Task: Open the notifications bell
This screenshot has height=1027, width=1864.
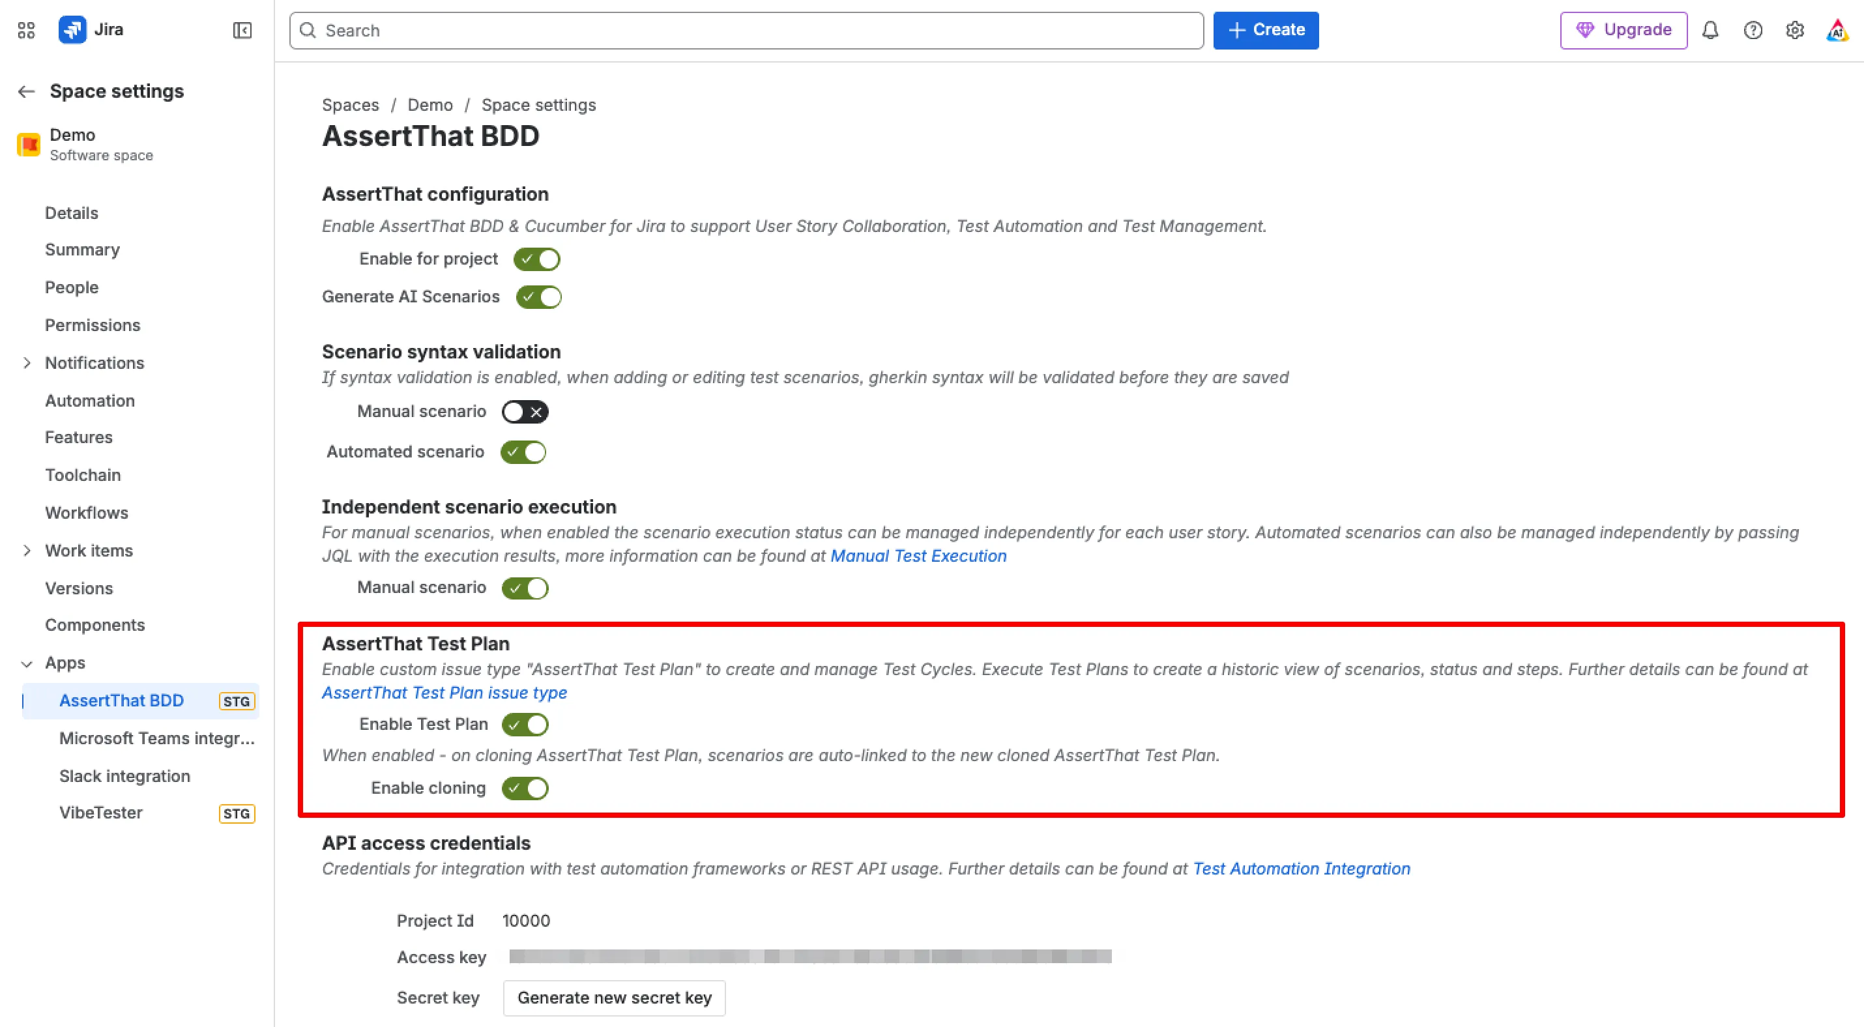Action: pyautogui.click(x=1710, y=31)
